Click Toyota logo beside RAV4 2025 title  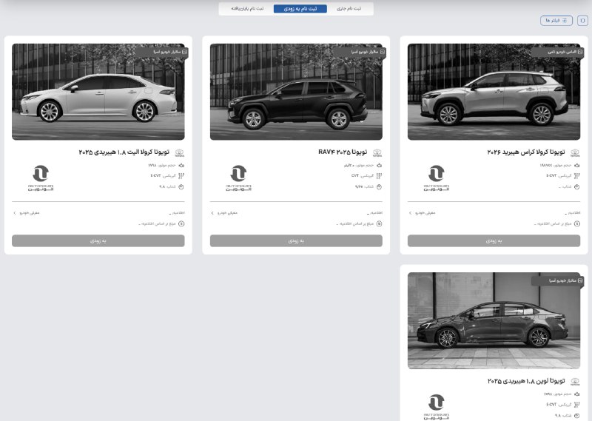(377, 153)
